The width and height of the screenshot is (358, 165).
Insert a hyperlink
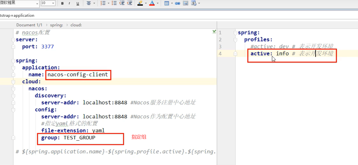178,3
